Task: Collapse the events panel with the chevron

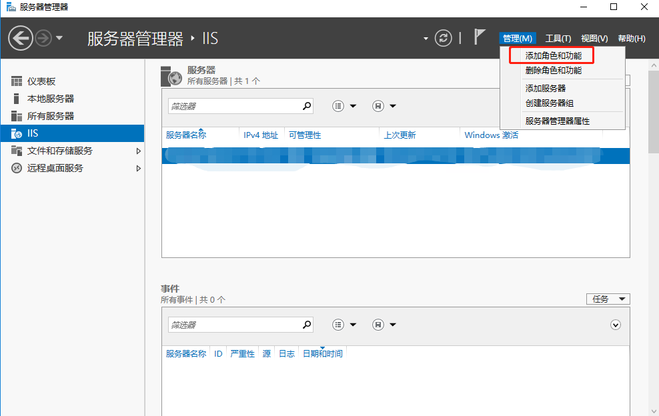Action: (x=615, y=325)
